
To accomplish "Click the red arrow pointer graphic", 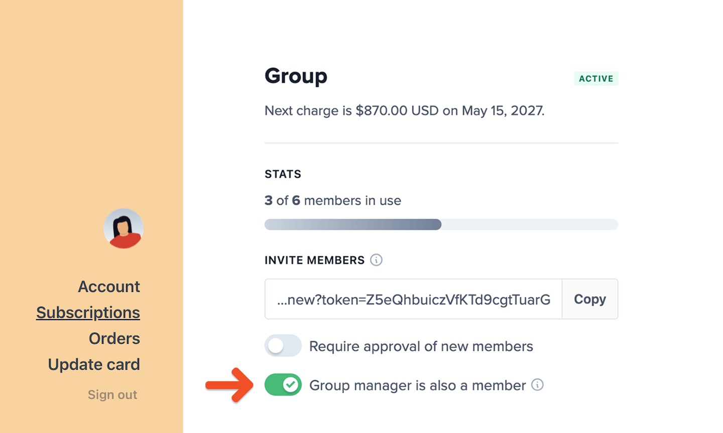I will [230, 385].
